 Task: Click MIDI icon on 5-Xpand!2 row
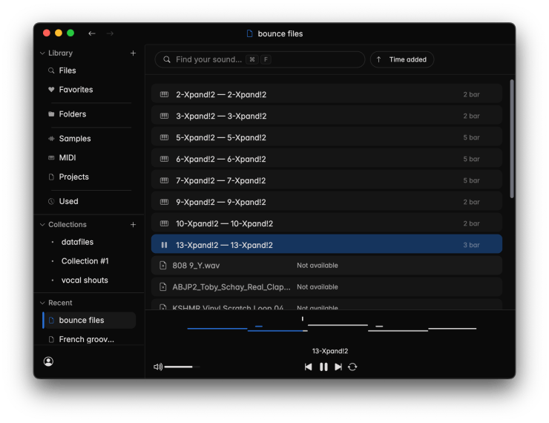(x=164, y=137)
